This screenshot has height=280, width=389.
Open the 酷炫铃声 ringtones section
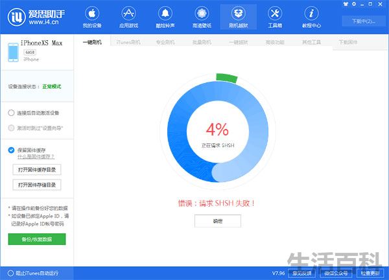[x=165, y=17]
